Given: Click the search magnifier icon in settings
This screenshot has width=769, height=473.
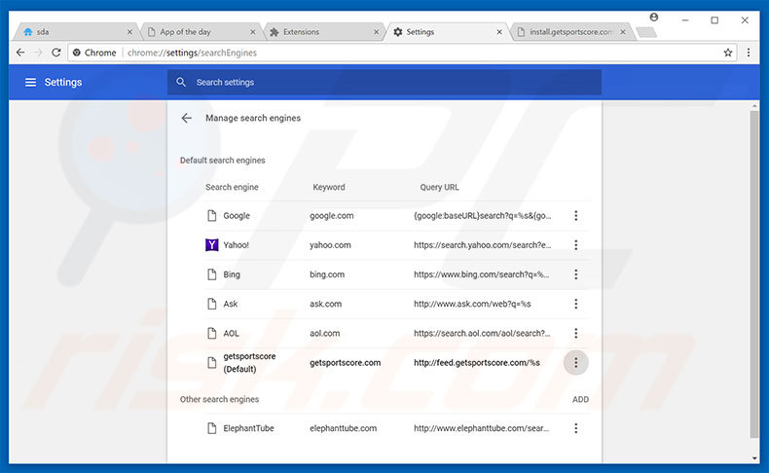Looking at the screenshot, I should [181, 83].
